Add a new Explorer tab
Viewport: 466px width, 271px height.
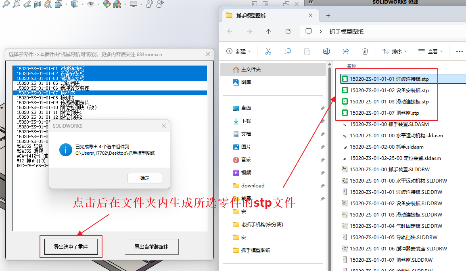coord(328,15)
